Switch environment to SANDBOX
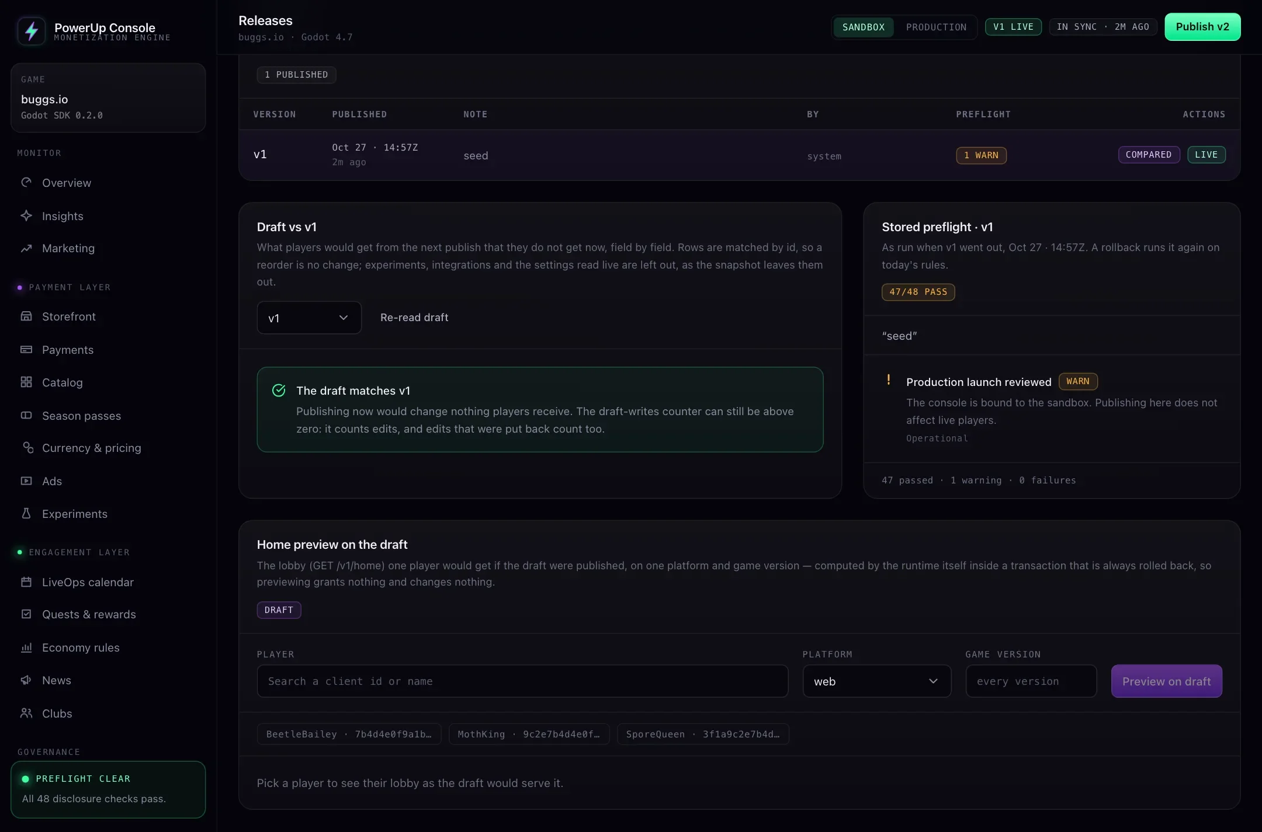This screenshot has height=832, width=1262. pyautogui.click(x=863, y=27)
